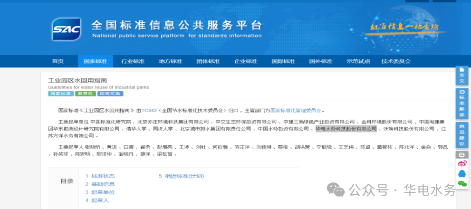Click the subtitle Guidelines for water reuse of industrial parks
The height and width of the screenshot is (209, 471).
(x=98, y=87)
